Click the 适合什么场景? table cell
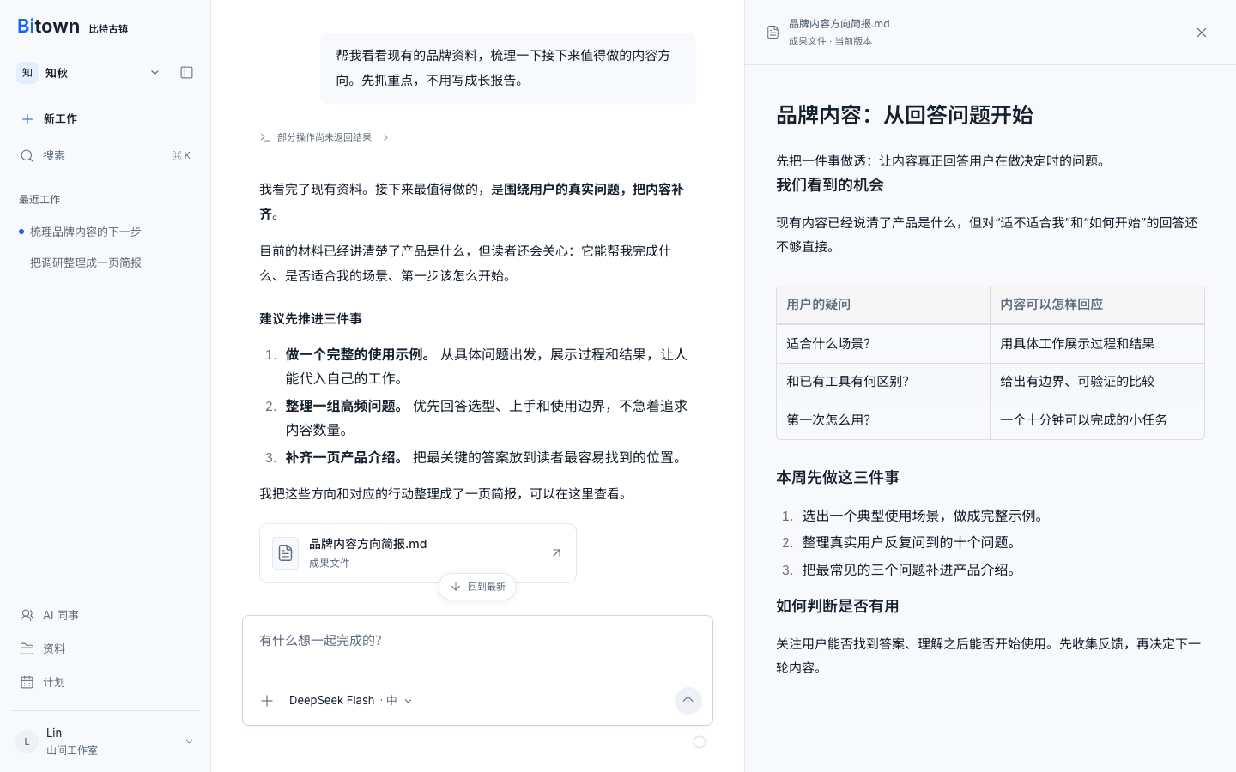Image resolution: width=1236 pixels, height=772 pixels. pyautogui.click(x=883, y=344)
